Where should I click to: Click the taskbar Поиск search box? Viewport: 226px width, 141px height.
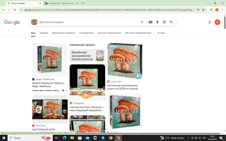point(30,138)
